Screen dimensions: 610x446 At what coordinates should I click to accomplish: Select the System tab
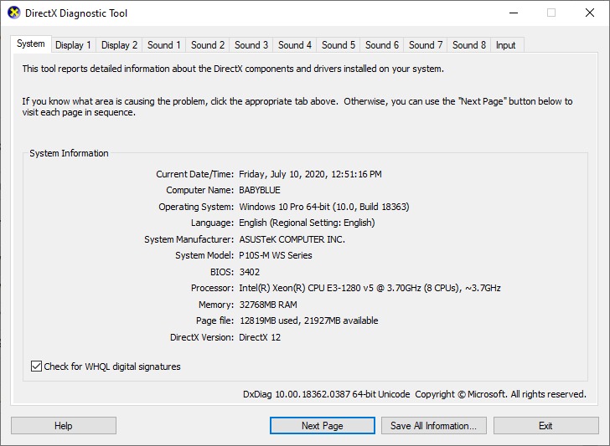tap(31, 44)
